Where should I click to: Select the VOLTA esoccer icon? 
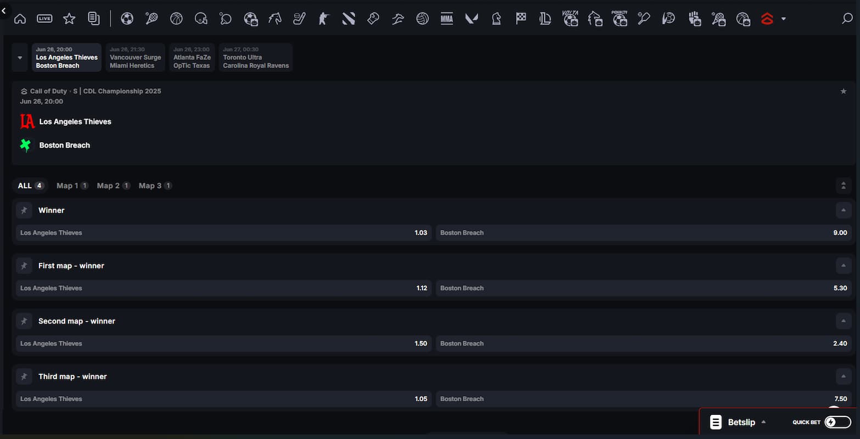570,19
